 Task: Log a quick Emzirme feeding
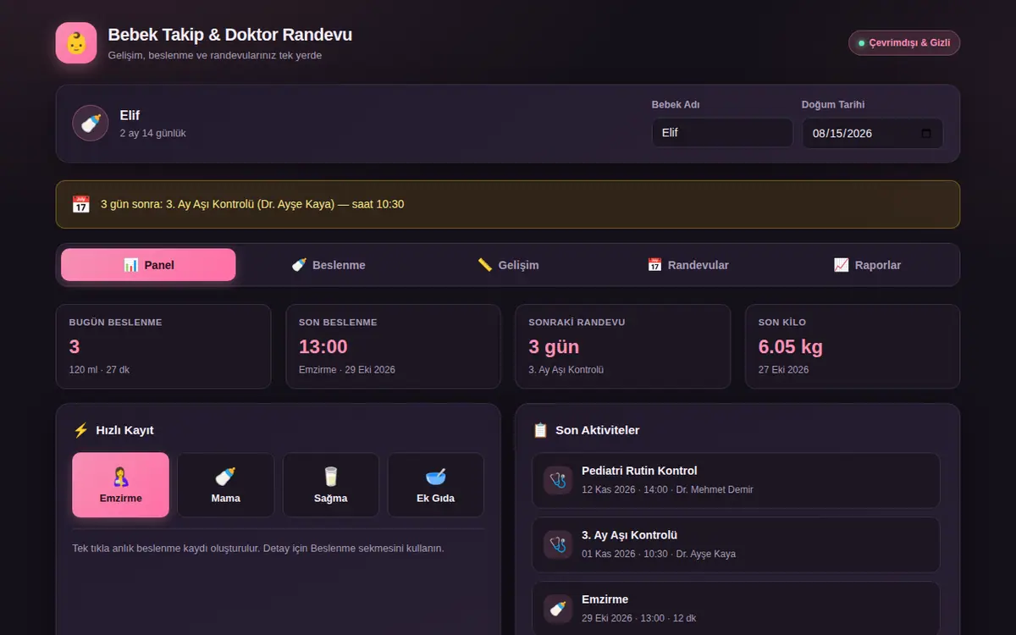click(x=120, y=485)
